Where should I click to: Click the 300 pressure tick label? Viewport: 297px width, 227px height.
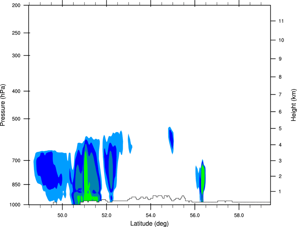[x=16, y=56]
